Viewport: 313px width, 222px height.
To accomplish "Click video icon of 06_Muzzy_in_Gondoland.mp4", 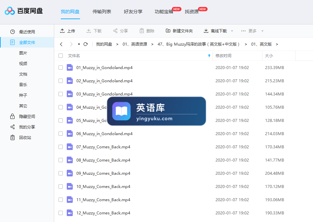I will pyautogui.click(x=70, y=134).
